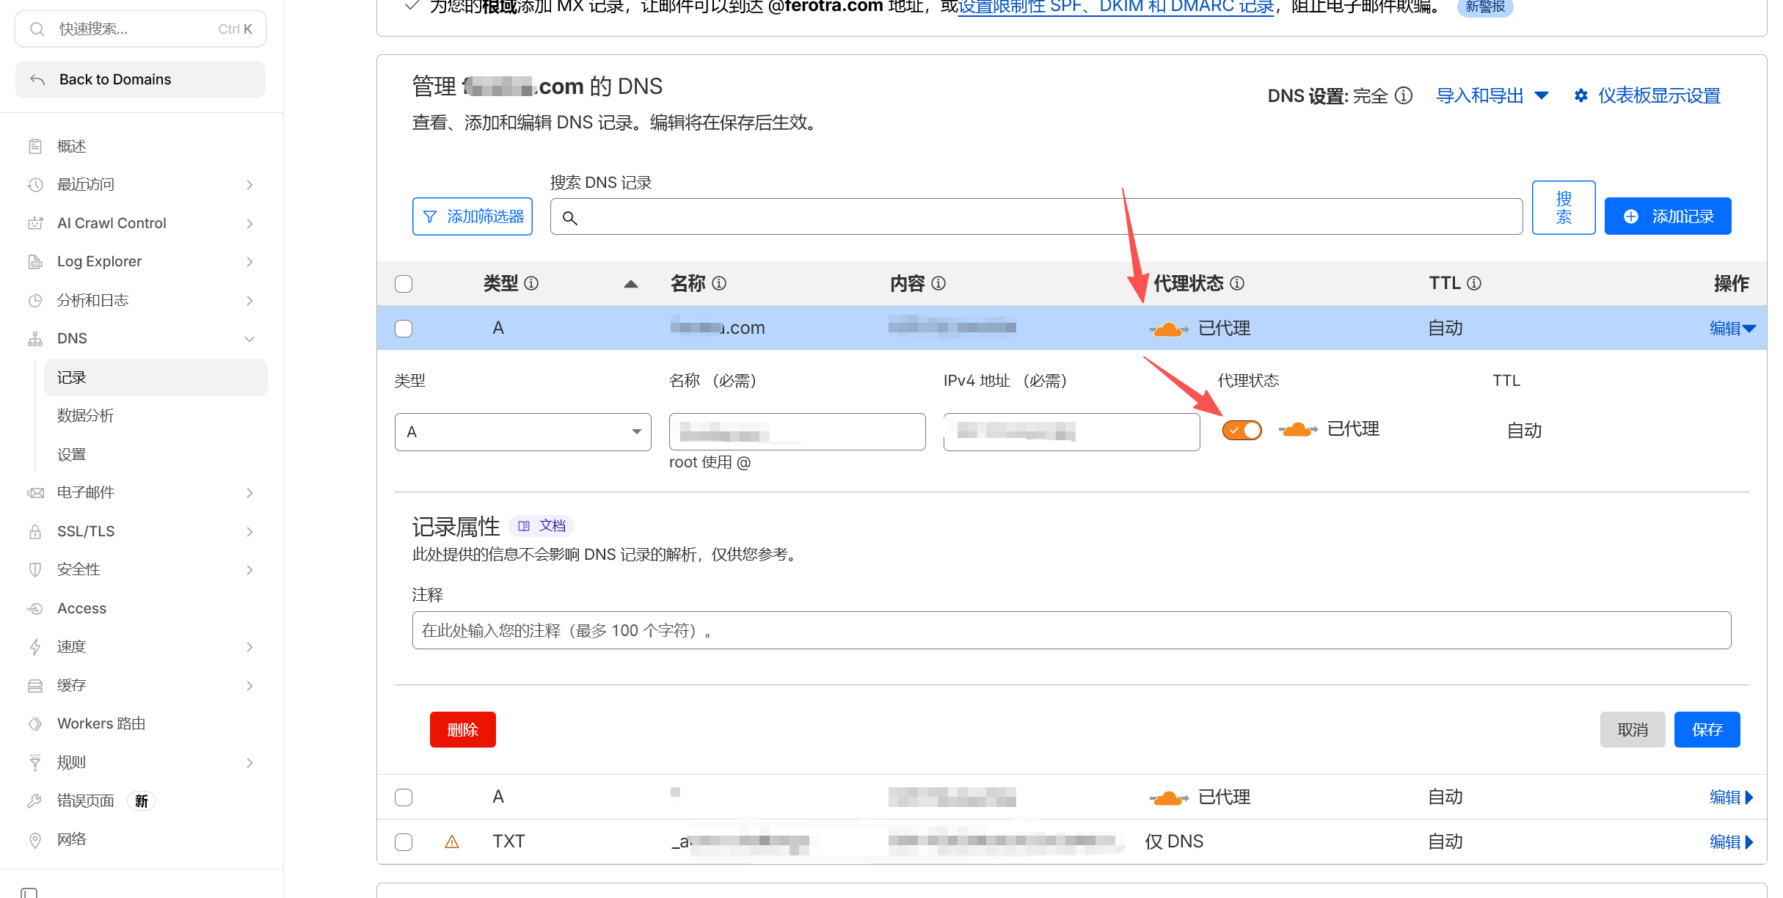Click the blue 保存 button
The width and height of the screenshot is (1783, 898).
pos(1707,730)
